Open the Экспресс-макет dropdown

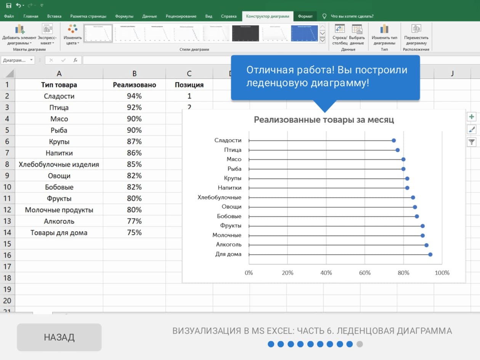[47, 35]
